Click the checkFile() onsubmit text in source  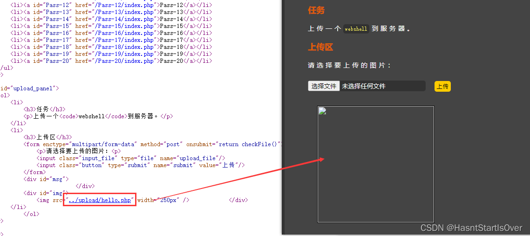tap(259, 144)
